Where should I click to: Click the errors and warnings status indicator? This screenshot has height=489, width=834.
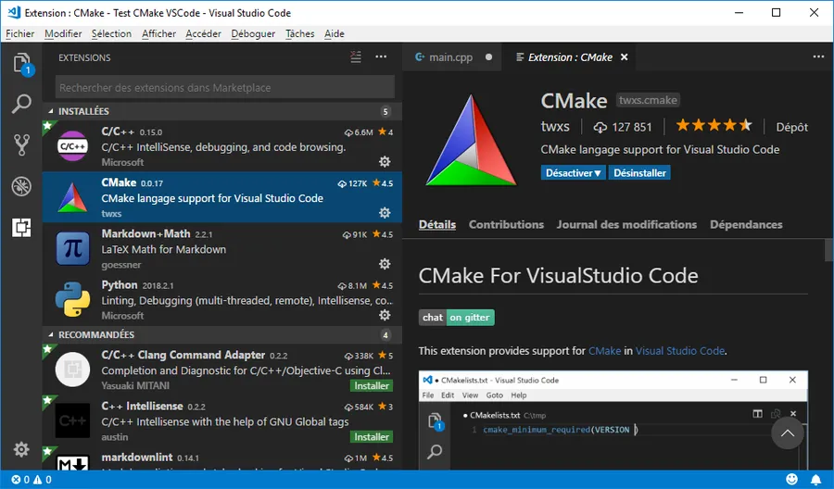tap(32, 480)
